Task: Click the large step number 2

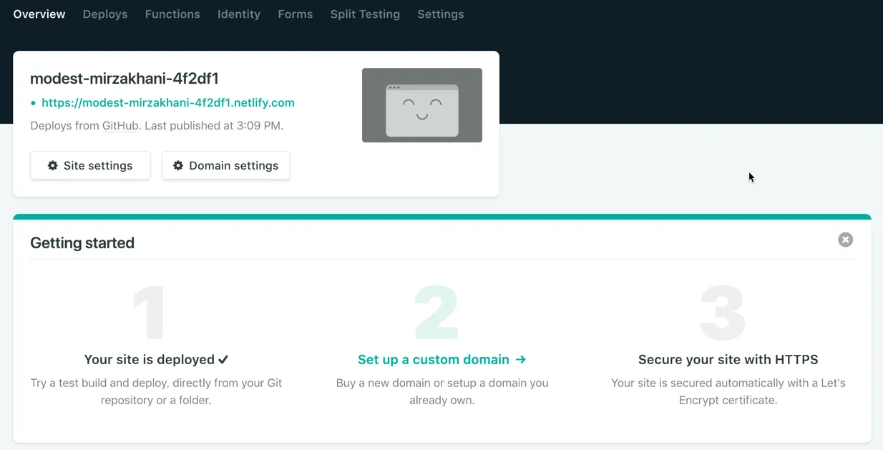Action: (x=436, y=313)
